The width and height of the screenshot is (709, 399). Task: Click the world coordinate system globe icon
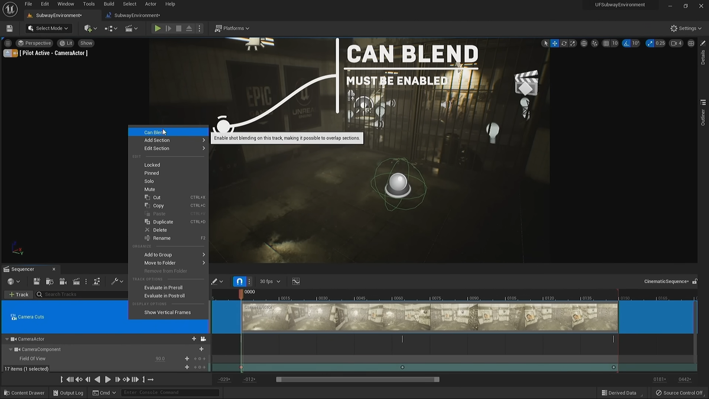[x=584, y=43]
